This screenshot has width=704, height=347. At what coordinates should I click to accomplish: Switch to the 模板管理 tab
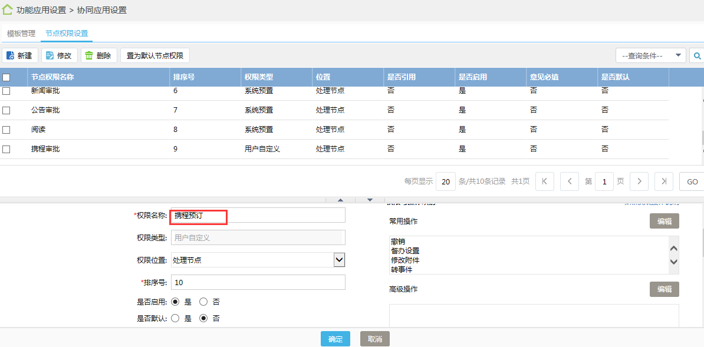click(x=21, y=34)
